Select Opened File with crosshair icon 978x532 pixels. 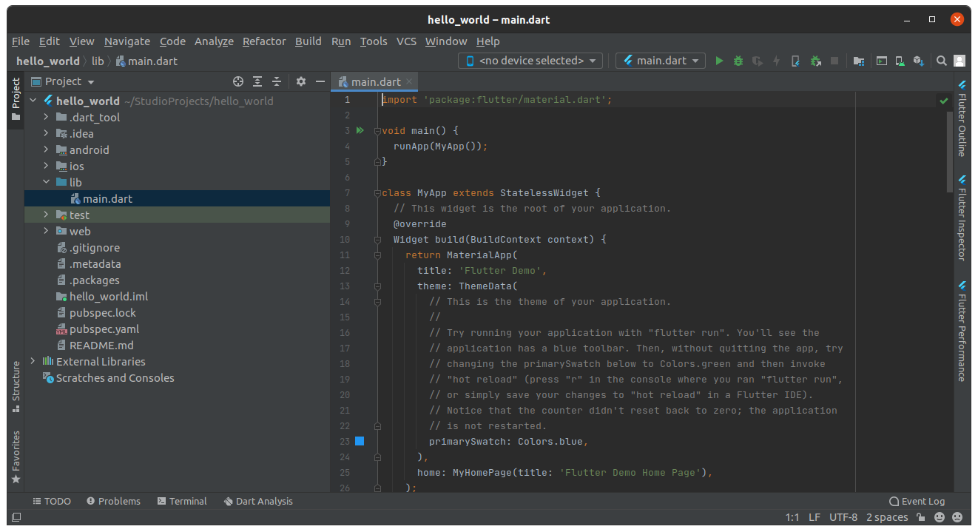click(x=238, y=81)
